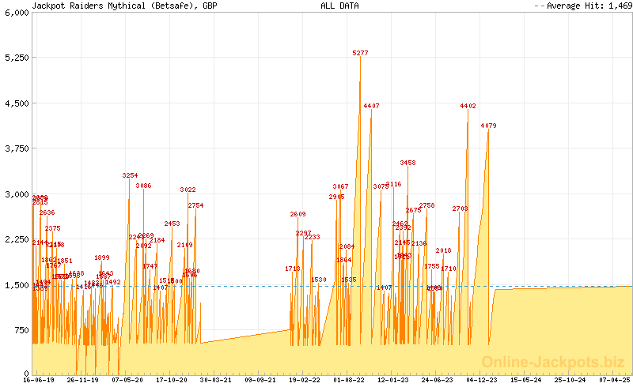Image resolution: width=633 pixels, height=387 pixels.
Task: Select the 3254 peak label
Action: (130, 175)
